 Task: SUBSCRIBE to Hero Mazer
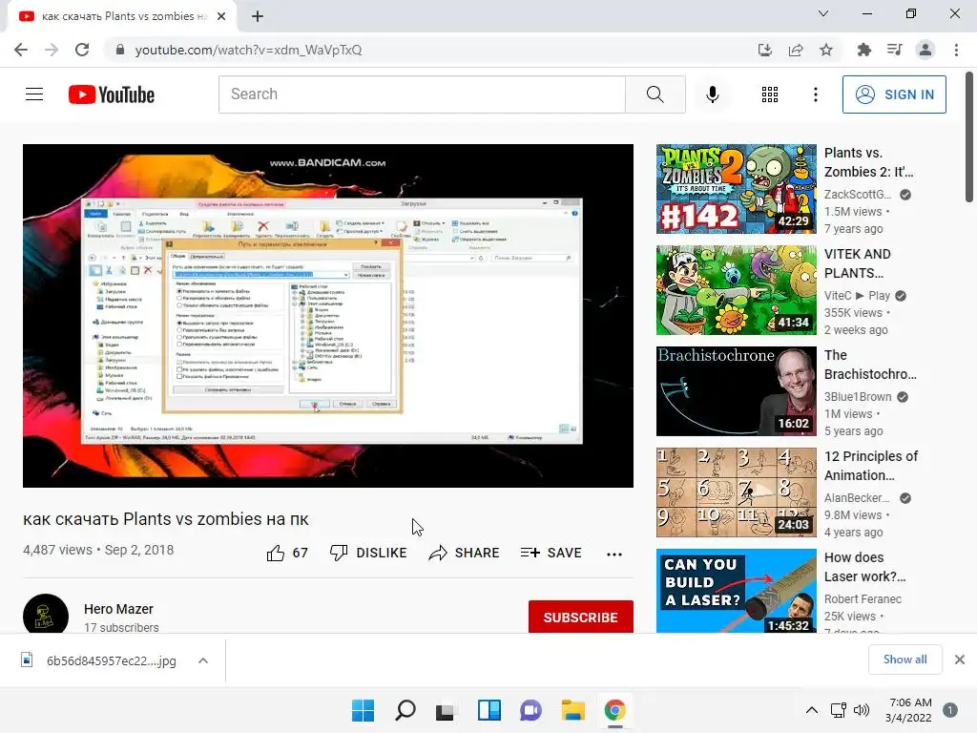[581, 618]
